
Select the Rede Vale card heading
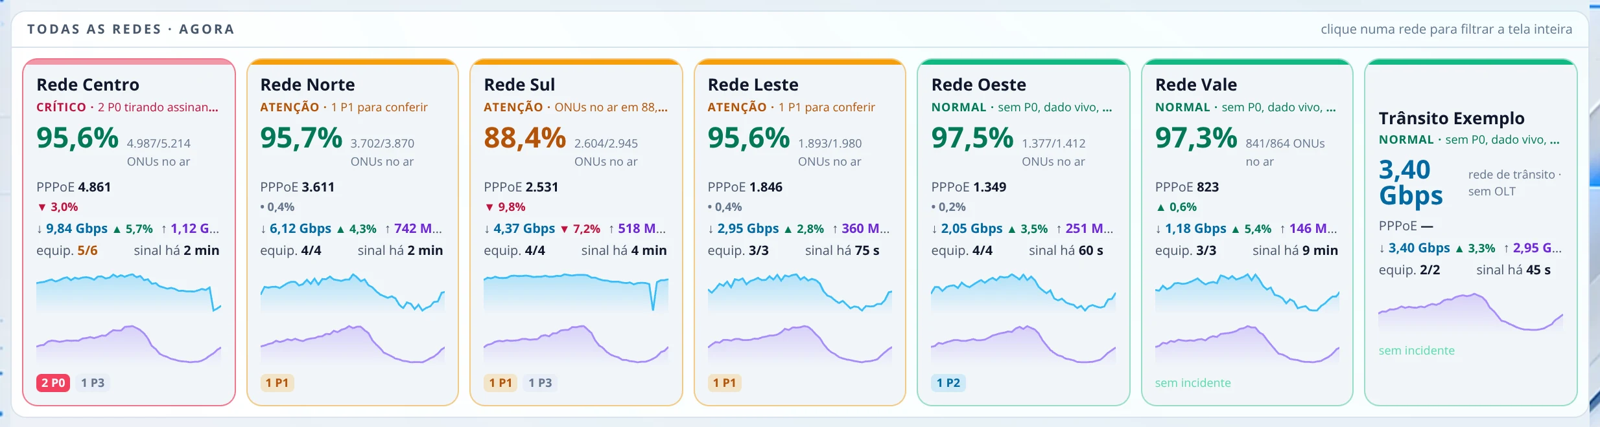[1196, 85]
